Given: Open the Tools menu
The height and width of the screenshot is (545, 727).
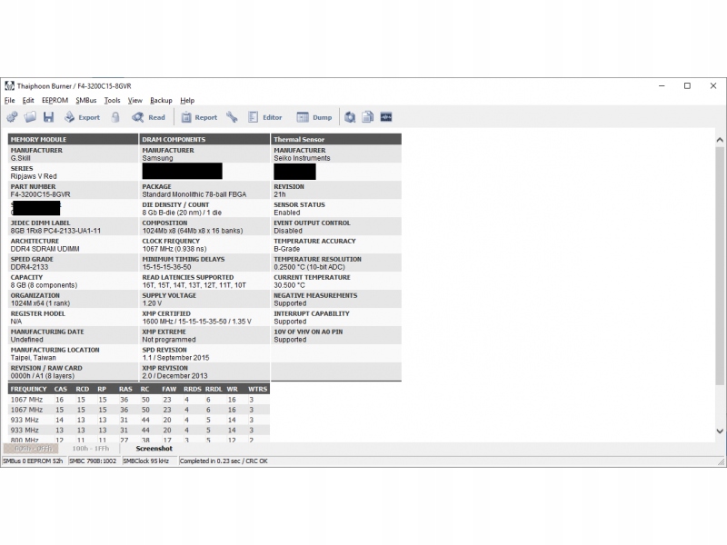Looking at the screenshot, I should click(112, 100).
